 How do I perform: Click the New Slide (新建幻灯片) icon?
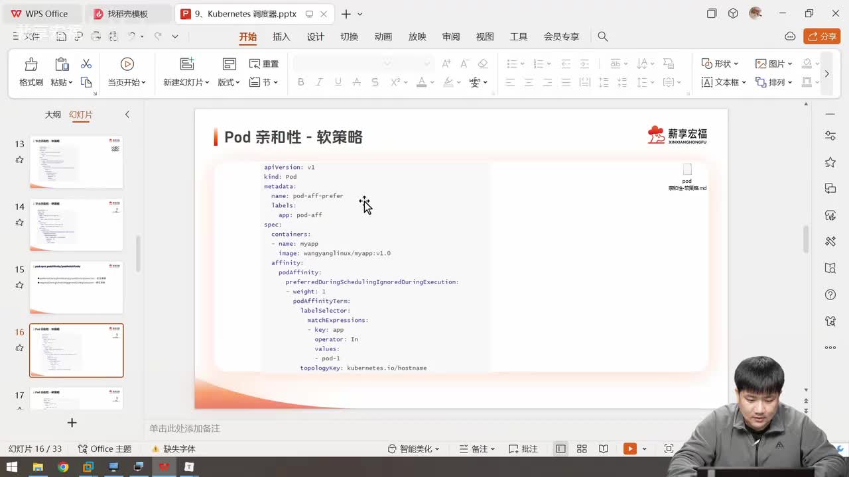[187, 64]
